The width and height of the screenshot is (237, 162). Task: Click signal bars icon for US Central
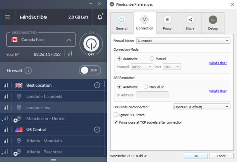6,130
